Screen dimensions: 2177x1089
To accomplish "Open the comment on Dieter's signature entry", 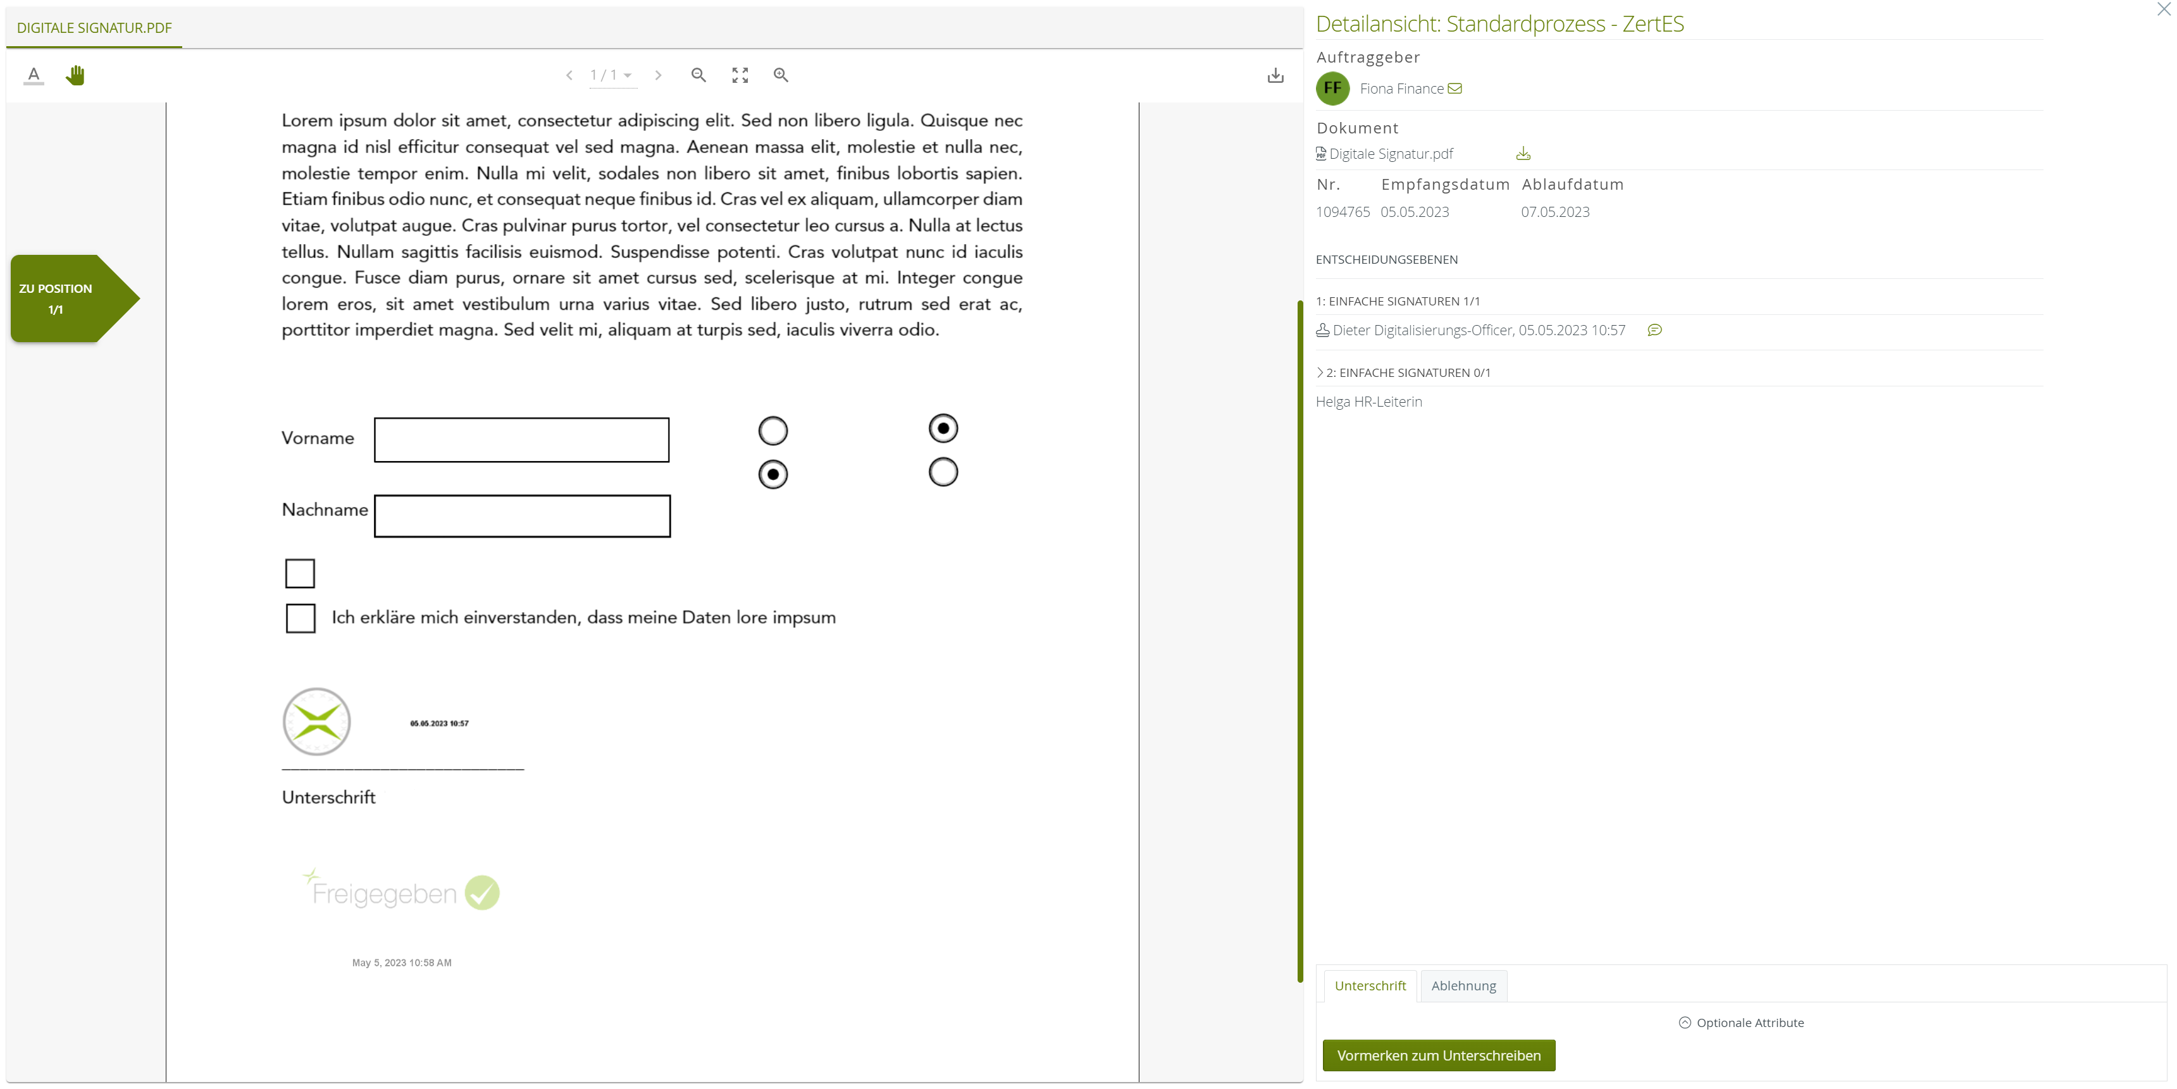I will click(1654, 330).
